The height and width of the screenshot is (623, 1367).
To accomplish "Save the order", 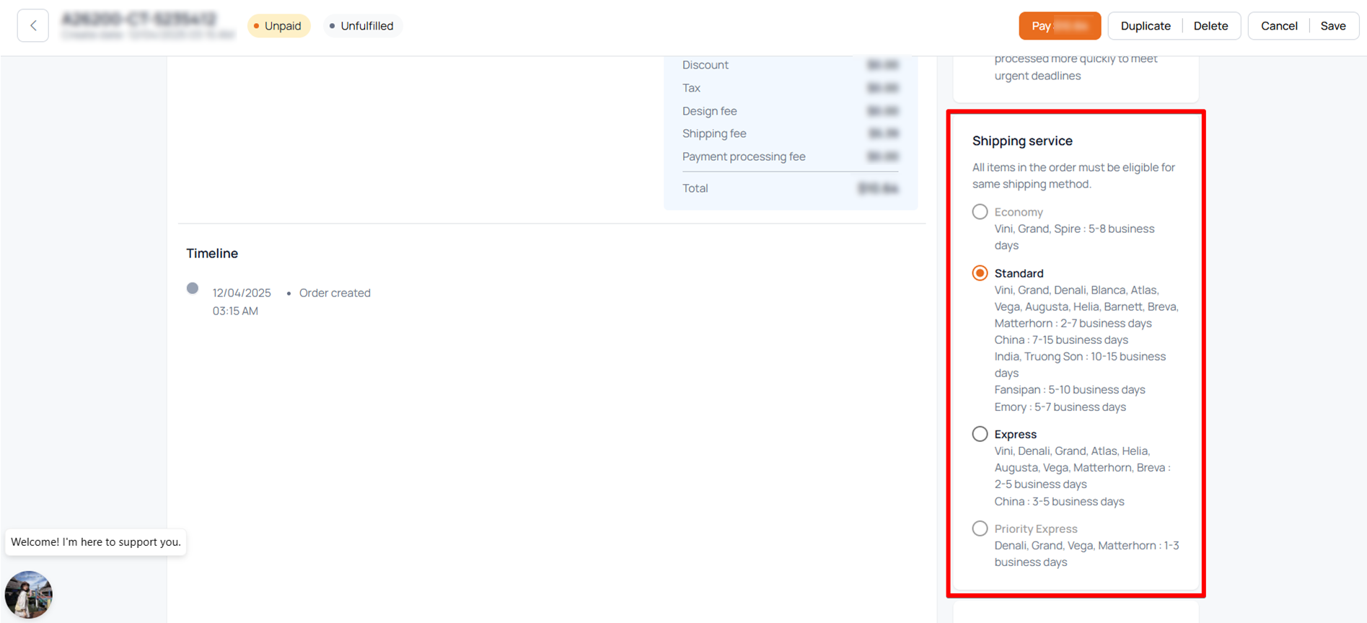I will 1332,26.
